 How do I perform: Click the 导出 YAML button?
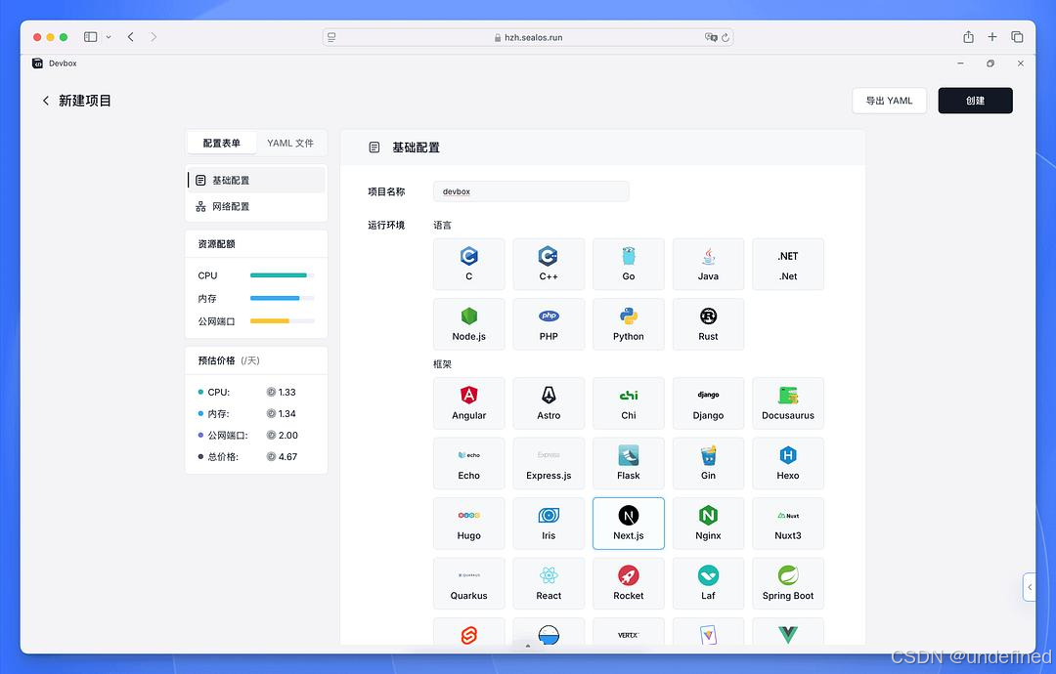tap(889, 101)
